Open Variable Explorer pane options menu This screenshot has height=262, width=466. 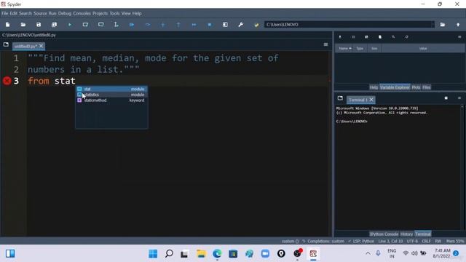tap(459, 37)
